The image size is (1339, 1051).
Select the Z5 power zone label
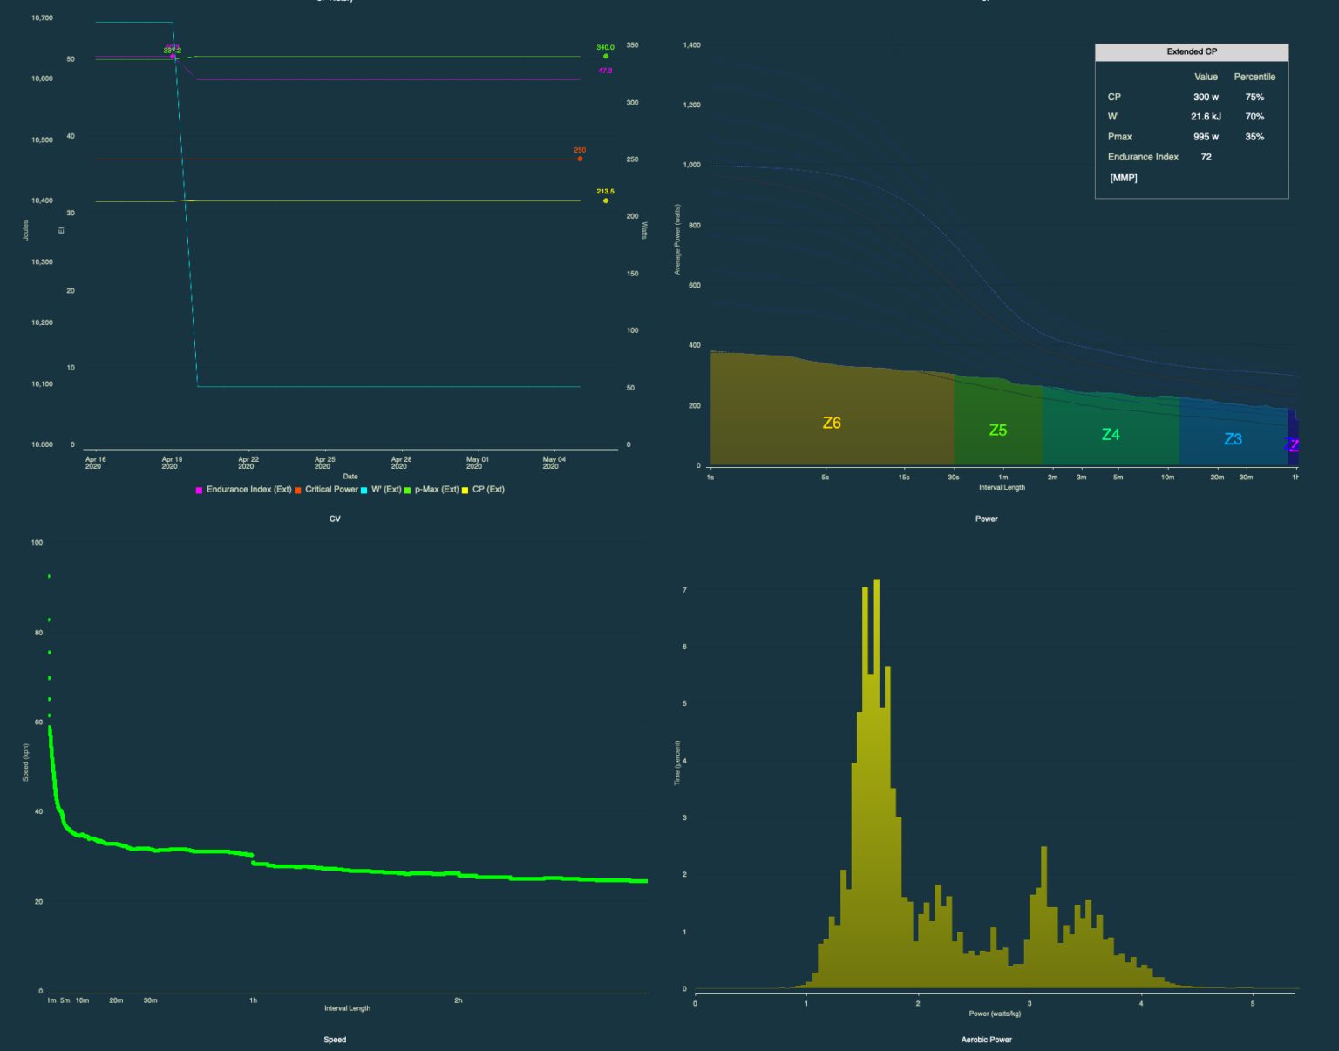(x=998, y=431)
